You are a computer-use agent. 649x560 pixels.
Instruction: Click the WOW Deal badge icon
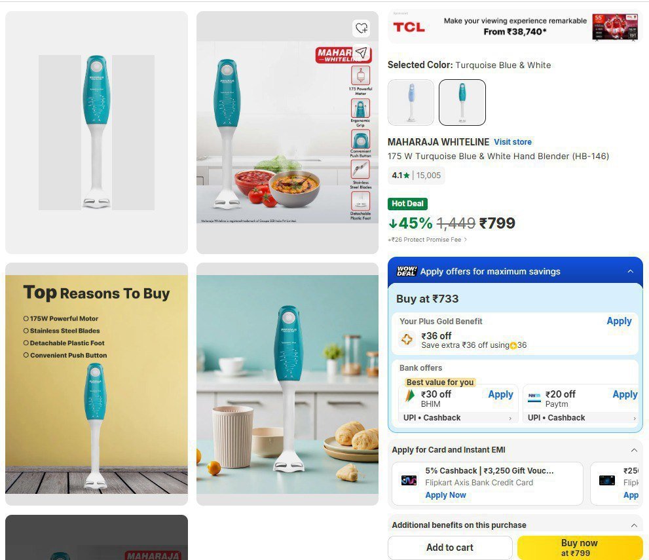tap(407, 271)
